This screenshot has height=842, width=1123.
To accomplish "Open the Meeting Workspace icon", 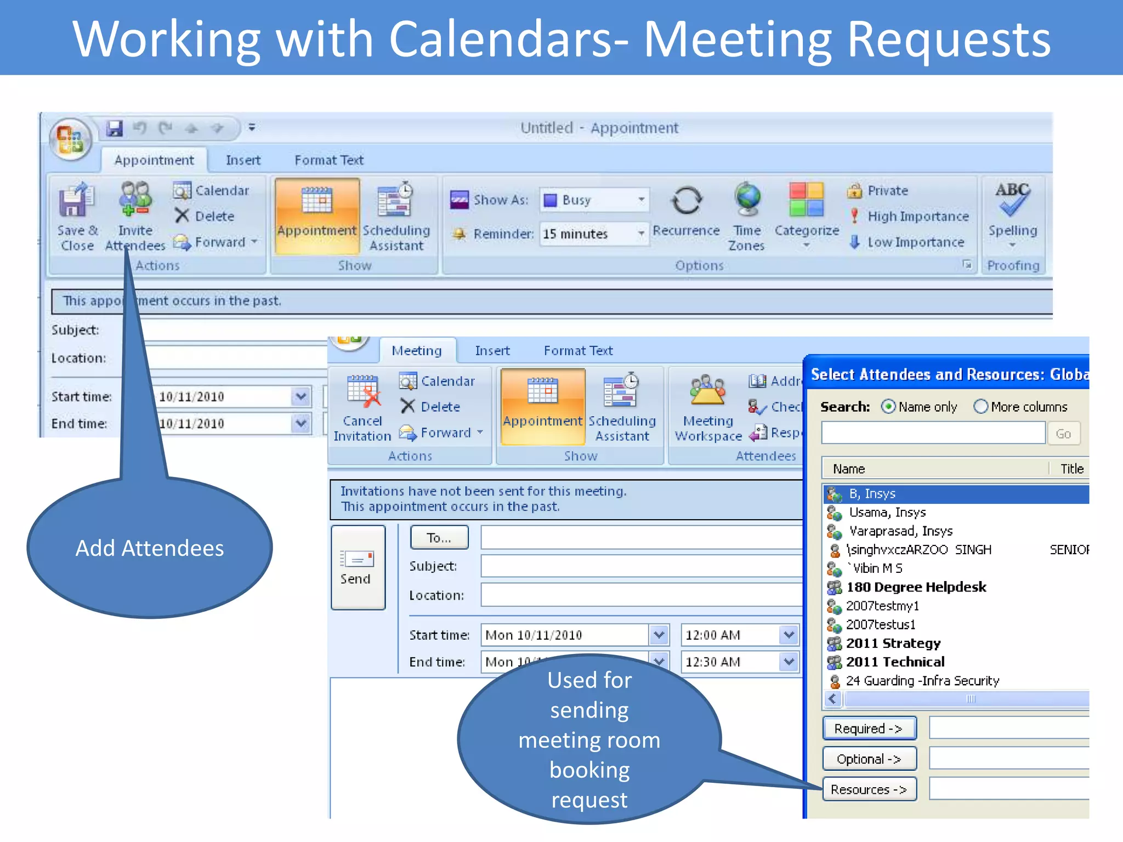I will pos(707,390).
